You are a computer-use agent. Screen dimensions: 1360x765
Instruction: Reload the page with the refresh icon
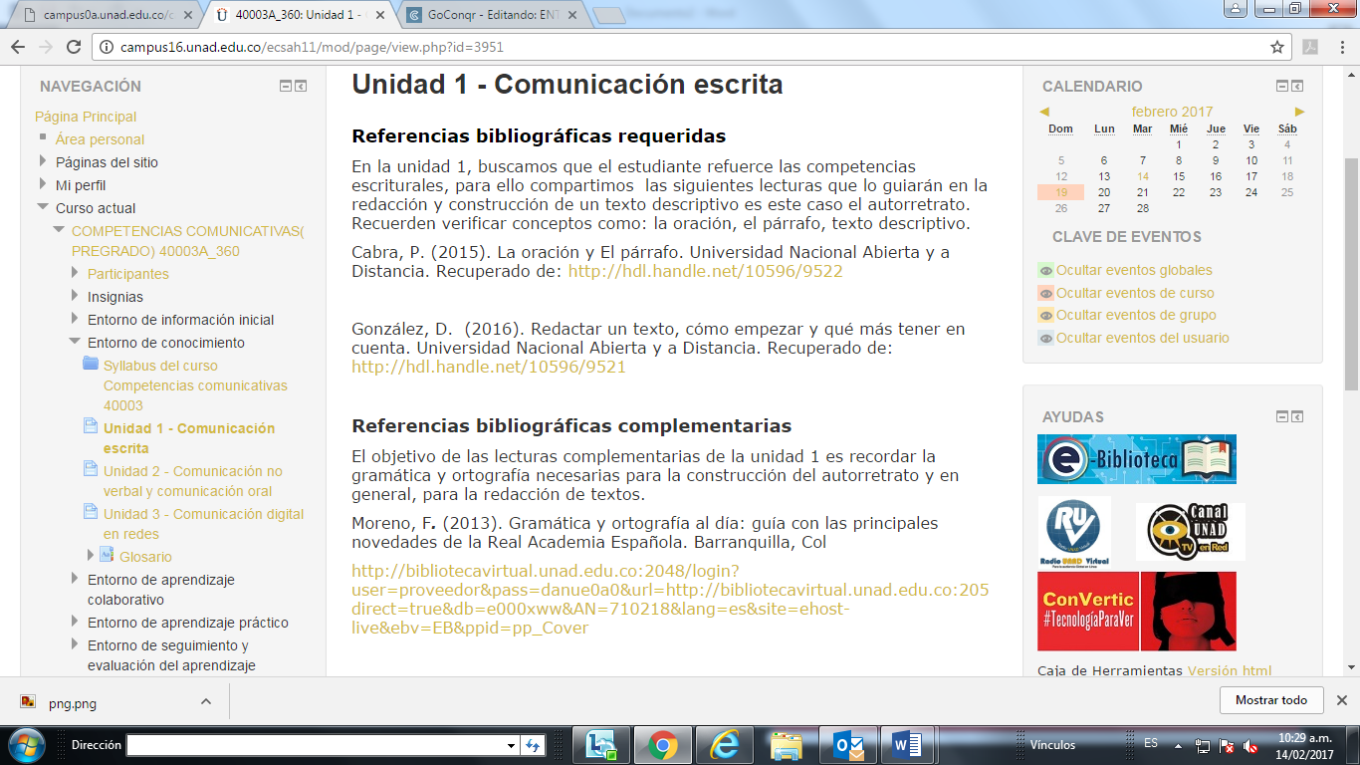tap(73, 47)
